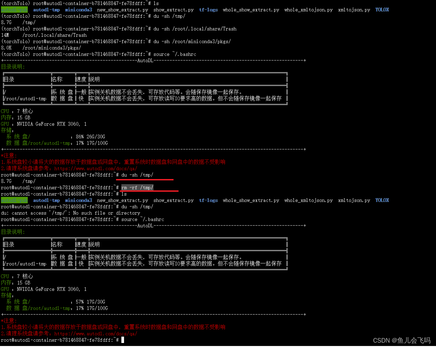Select the miniconda3 folder entry
The height and width of the screenshot is (347, 436).
79,10
